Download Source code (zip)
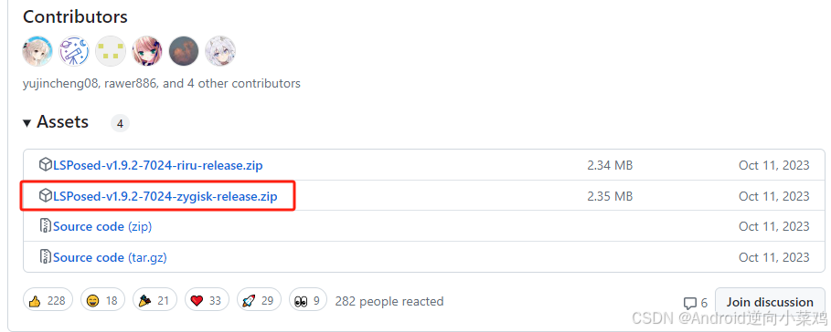The image size is (831, 332). click(102, 227)
